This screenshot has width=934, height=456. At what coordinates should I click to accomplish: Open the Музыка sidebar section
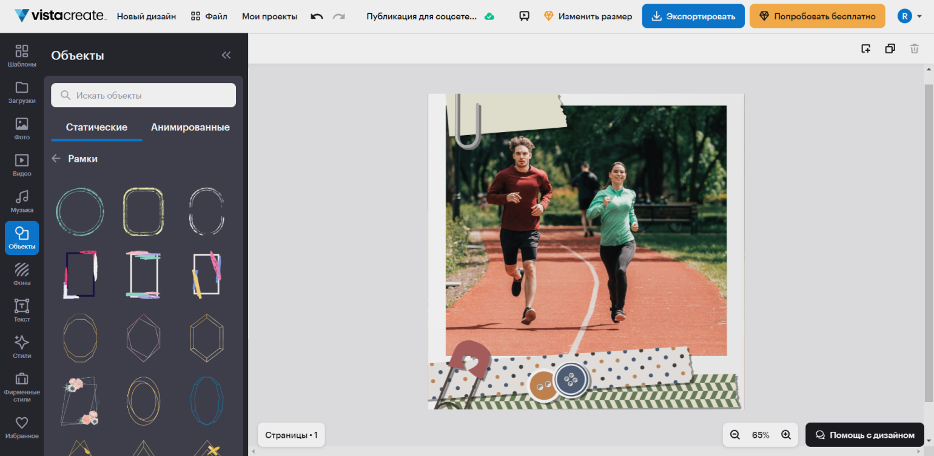(22, 201)
